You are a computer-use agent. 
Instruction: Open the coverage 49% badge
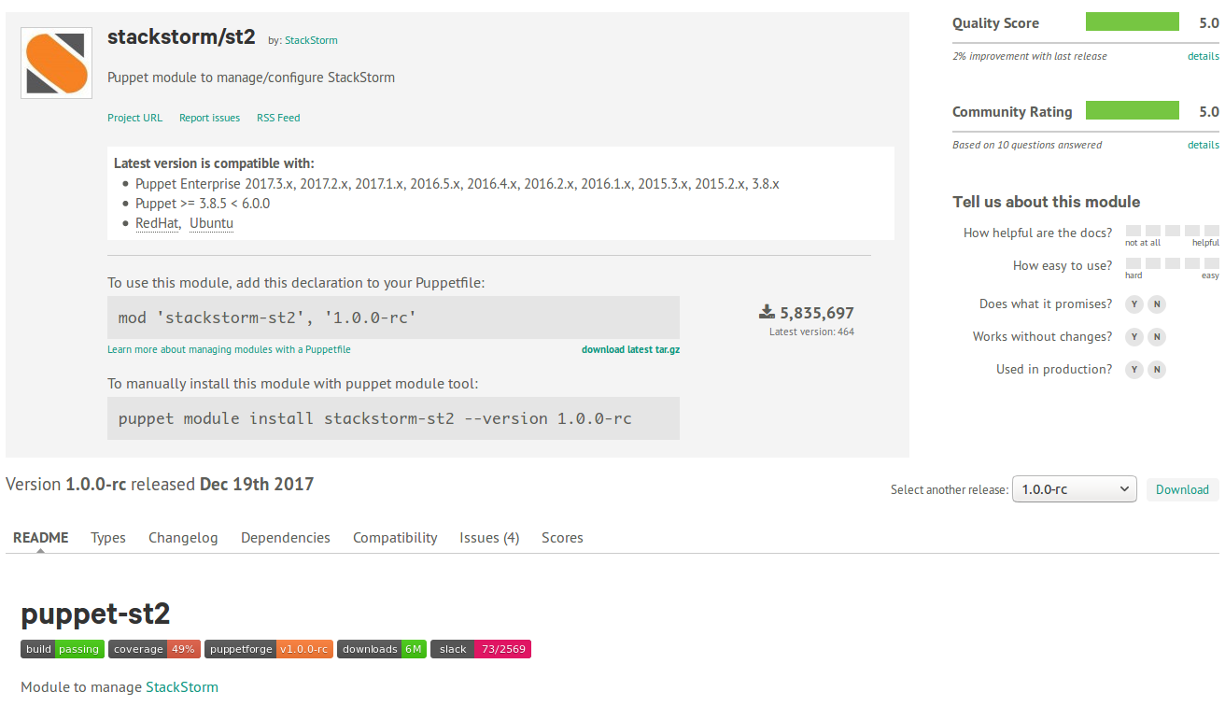(154, 649)
